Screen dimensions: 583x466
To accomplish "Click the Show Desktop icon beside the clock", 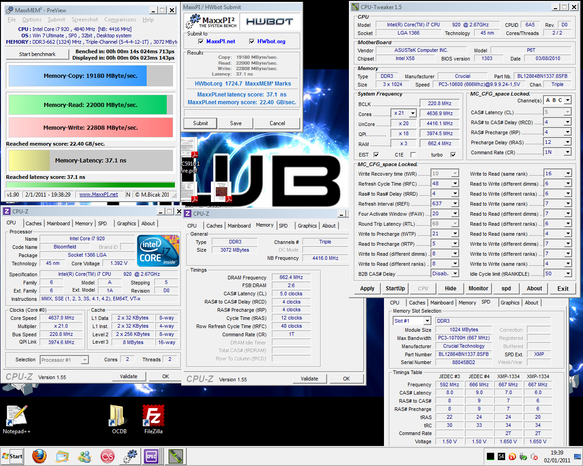I will pos(577,456).
